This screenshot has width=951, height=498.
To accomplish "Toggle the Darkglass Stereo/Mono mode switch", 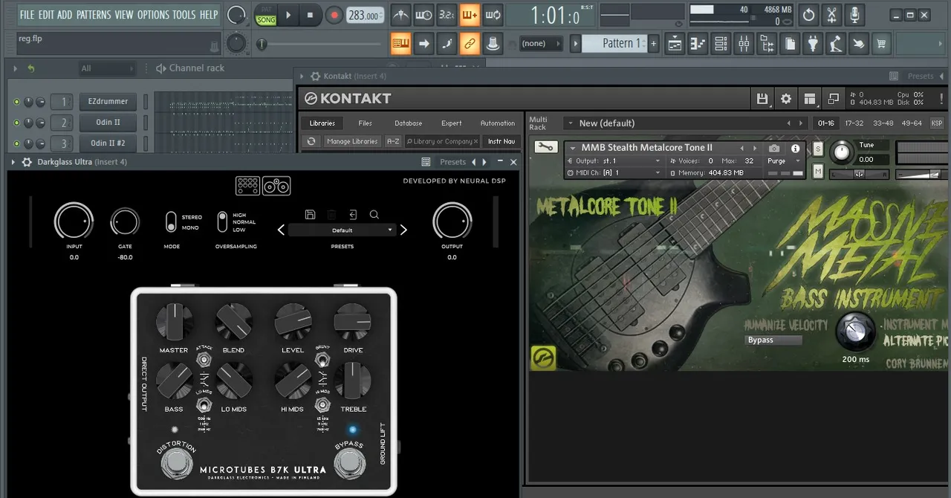I will pyautogui.click(x=172, y=222).
